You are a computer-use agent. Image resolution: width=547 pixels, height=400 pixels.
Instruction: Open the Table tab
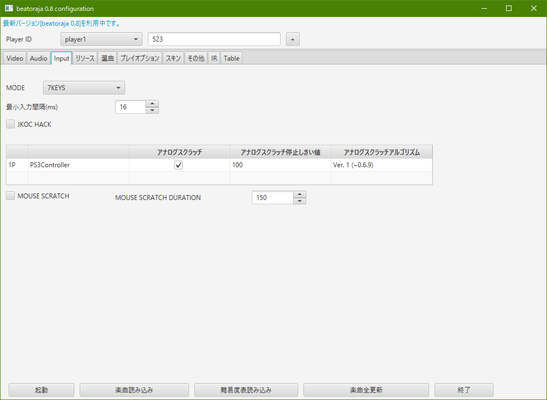tap(231, 58)
